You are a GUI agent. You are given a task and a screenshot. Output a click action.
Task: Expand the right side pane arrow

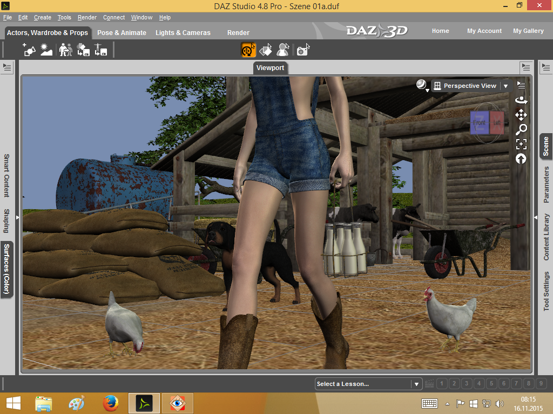(x=536, y=218)
